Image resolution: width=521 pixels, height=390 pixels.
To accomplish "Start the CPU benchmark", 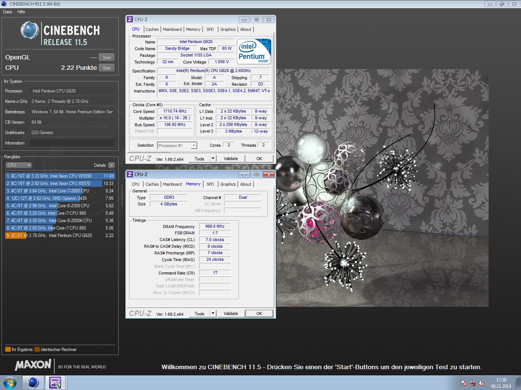I will pos(107,68).
